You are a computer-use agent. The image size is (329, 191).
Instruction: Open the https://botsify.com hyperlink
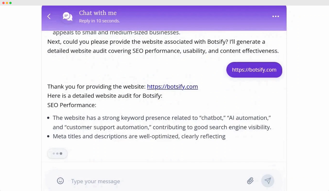point(173,87)
